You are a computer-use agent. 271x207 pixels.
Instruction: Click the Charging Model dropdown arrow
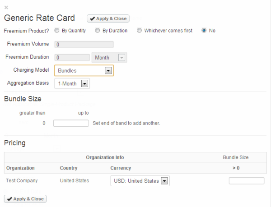tap(108, 70)
